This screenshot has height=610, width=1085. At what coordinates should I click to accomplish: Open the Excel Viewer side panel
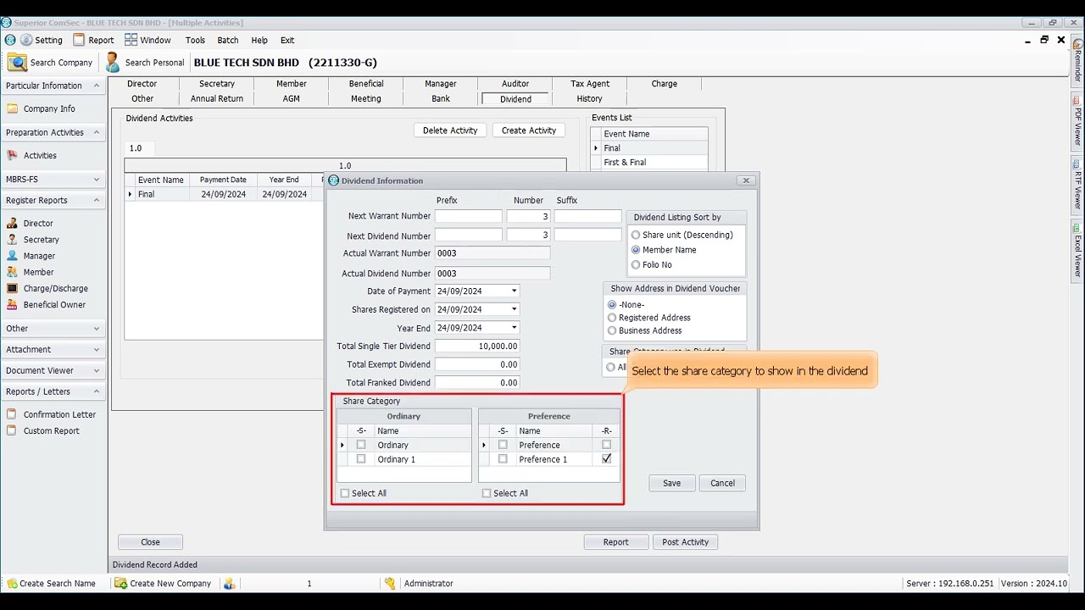coord(1077,250)
